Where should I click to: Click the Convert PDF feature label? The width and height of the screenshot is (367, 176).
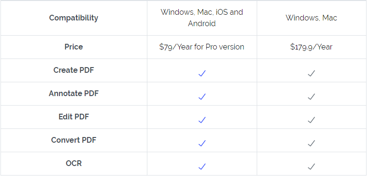(x=74, y=140)
